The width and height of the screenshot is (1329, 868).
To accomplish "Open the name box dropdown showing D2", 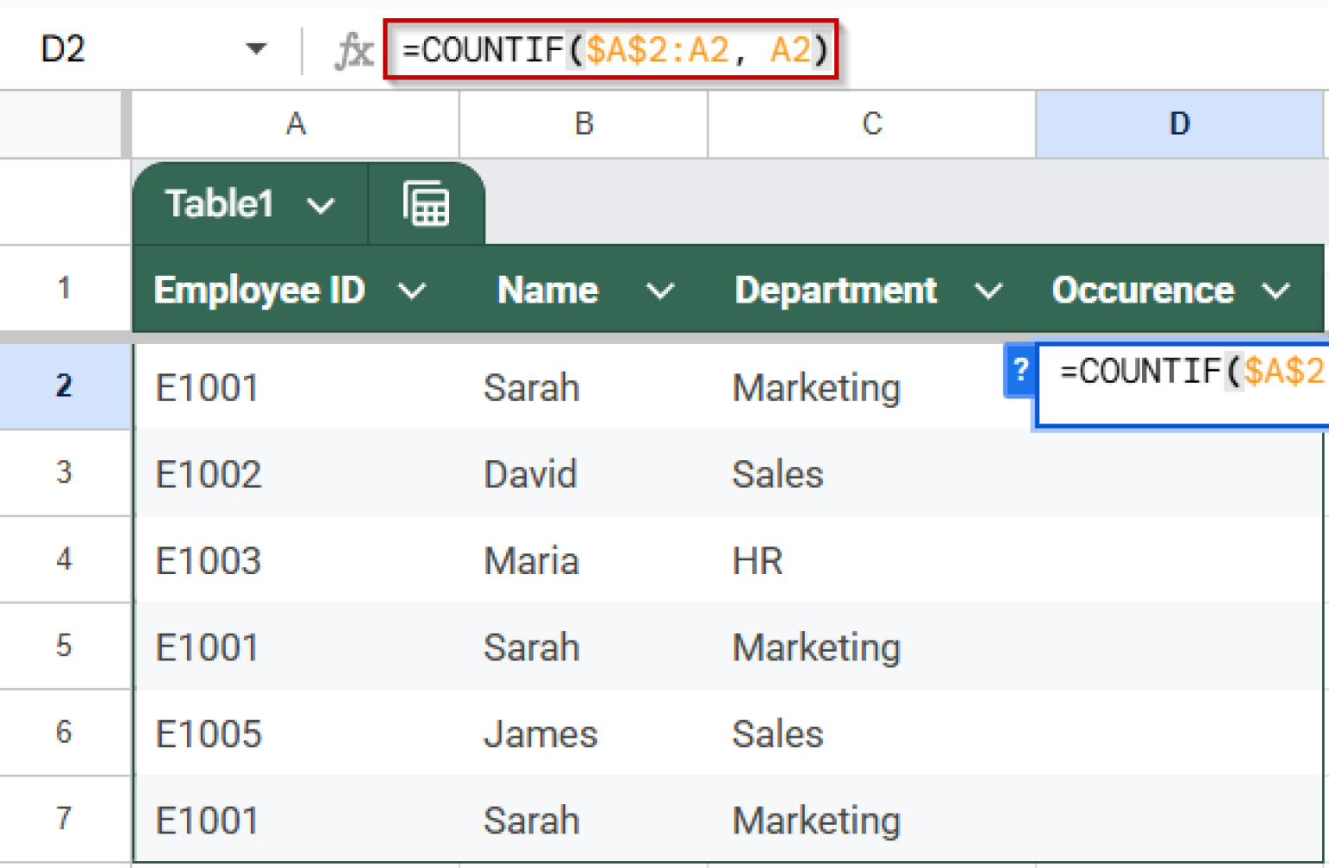I will point(255,49).
